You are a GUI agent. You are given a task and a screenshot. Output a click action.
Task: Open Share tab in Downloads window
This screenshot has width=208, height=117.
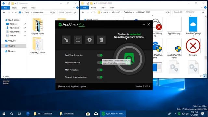click(24, 8)
